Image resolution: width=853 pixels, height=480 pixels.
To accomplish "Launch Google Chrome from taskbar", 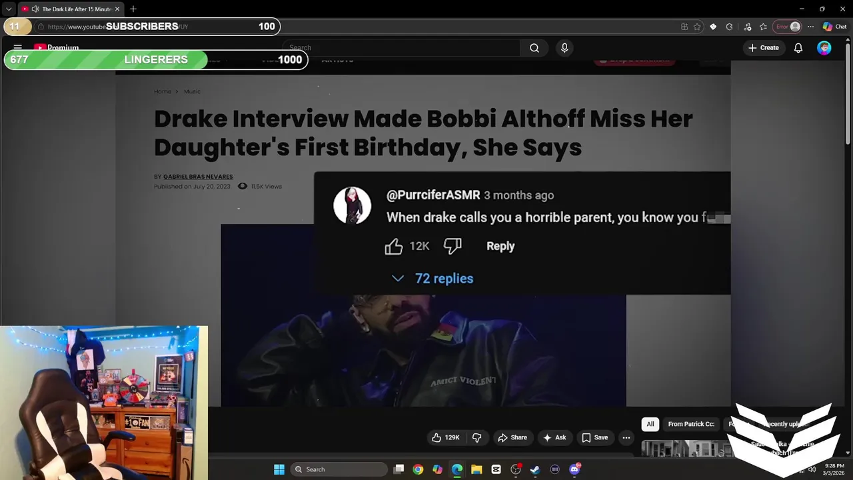I will pyautogui.click(x=418, y=469).
